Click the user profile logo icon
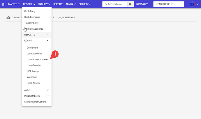Image resolution: width=201 pixels, height=119 pixels. pos(192,4)
